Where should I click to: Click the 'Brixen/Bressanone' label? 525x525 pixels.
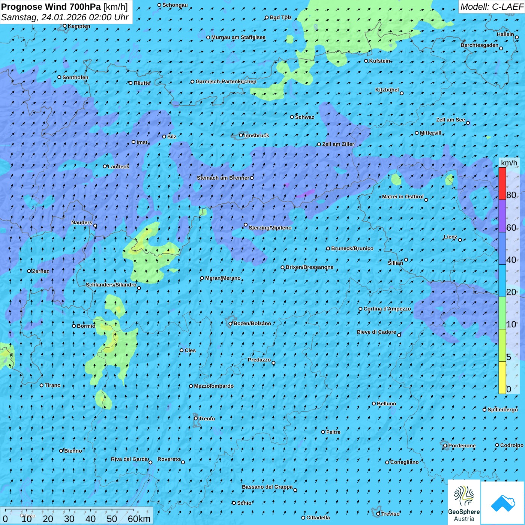point(309,267)
